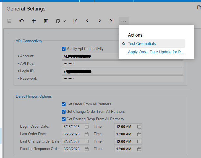Click into the API Key field
Screen dimensions: 201x158
click(x=122, y=64)
